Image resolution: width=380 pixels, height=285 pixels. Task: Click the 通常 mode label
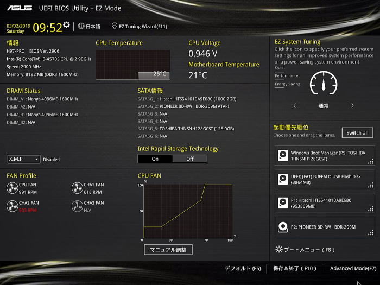tap(324, 106)
